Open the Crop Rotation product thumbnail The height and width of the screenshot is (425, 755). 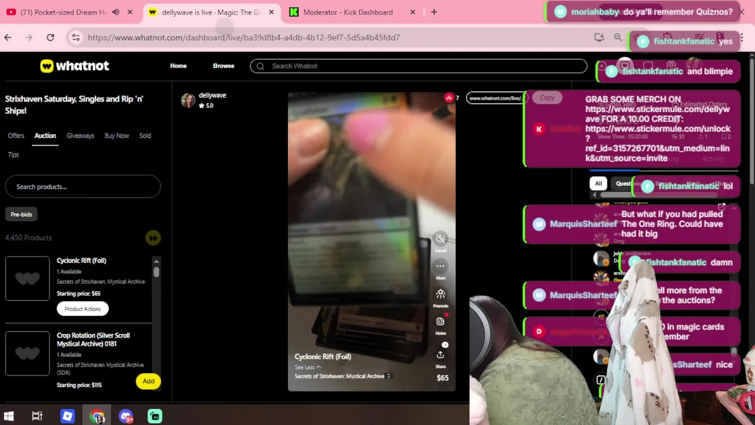tap(28, 354)
